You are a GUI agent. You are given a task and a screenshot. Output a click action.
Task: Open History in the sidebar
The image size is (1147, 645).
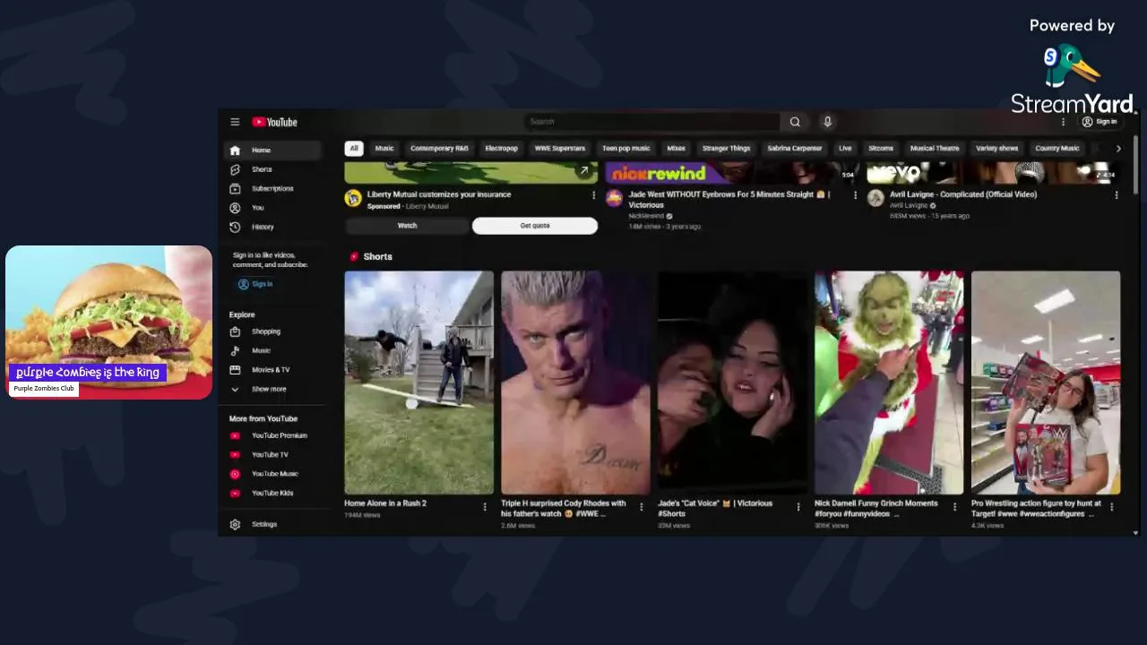click(272, 227)
